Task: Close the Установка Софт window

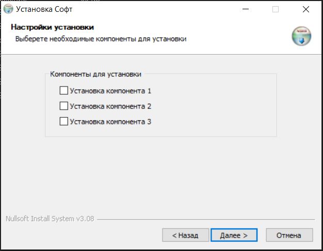Action: click(x=306, y=9)
